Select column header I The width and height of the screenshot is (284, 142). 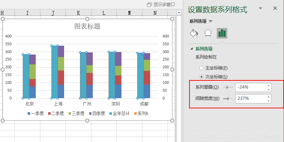click(28, 13)
